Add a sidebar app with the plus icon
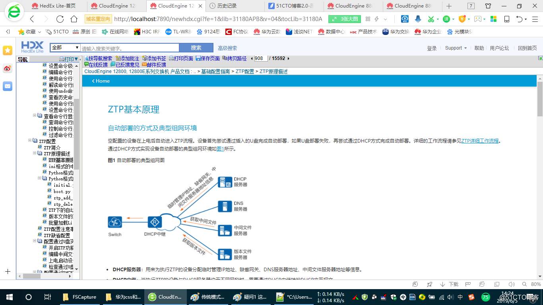Screen dimensions: 543x305 point(8,272)
